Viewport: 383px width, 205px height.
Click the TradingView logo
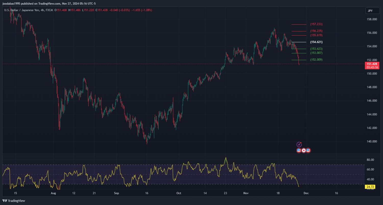click(x=14, y=201)
